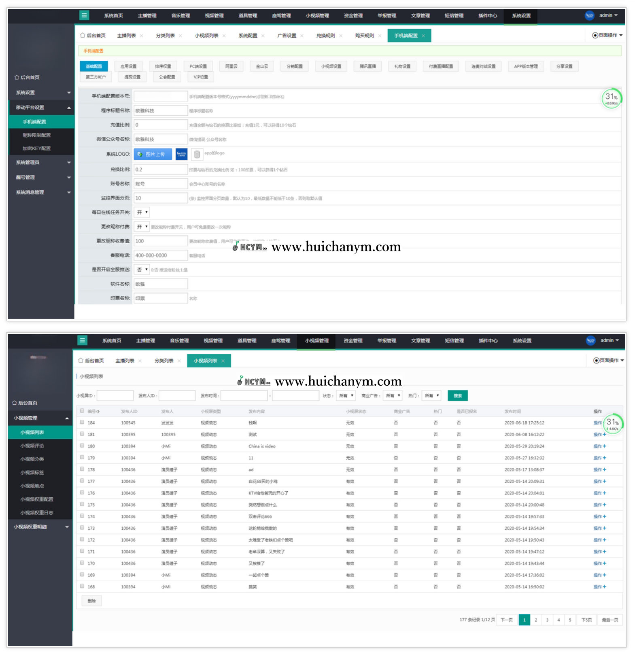Click the 操作 plus icon for row 180
This screenshot has height=654, width=635.
click(x=605, y=446)
